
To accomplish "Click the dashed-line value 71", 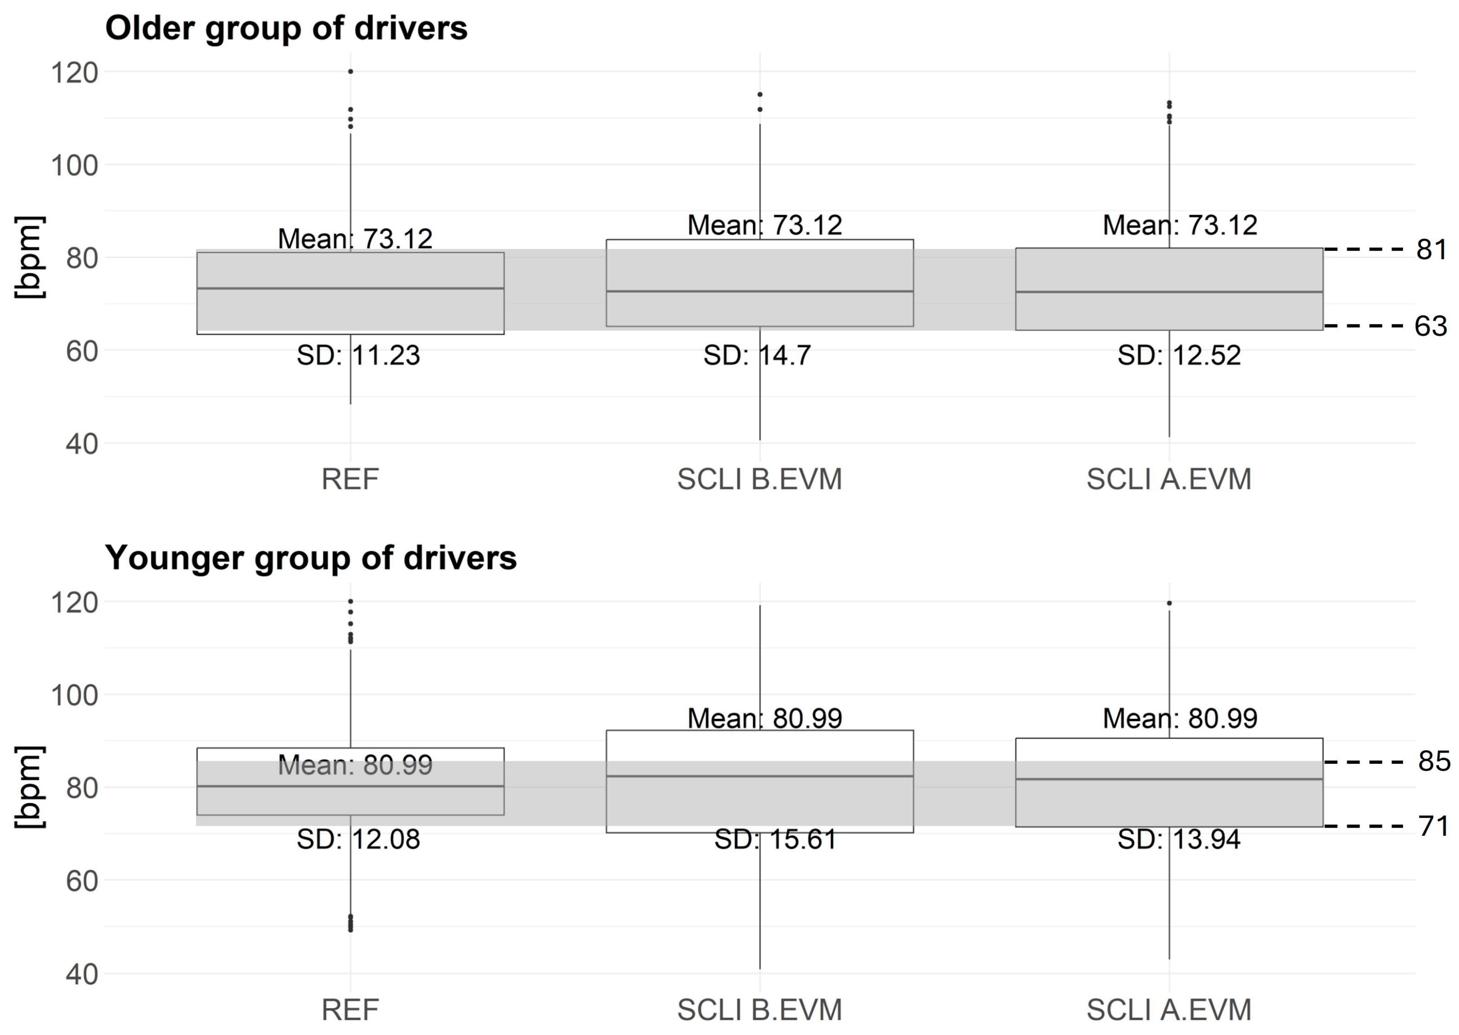I will (x=1434, y=827).
